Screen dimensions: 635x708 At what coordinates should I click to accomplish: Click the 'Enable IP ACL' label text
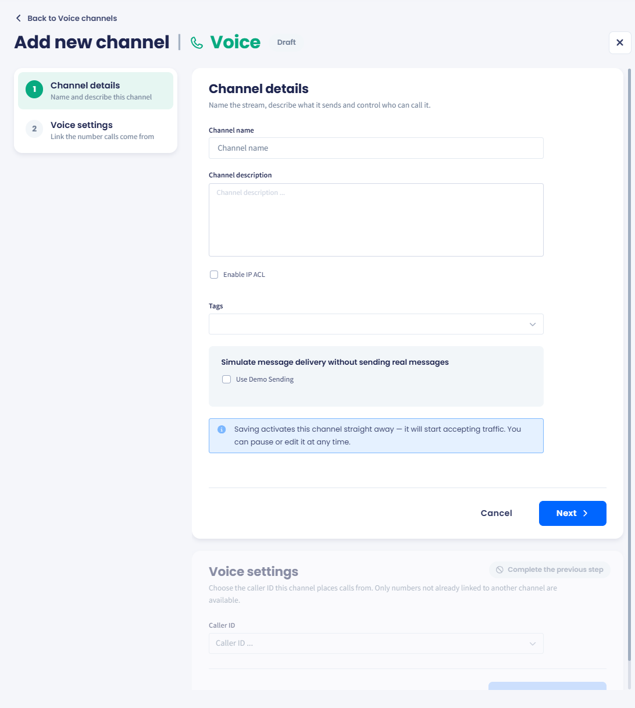tap(244, 275)
